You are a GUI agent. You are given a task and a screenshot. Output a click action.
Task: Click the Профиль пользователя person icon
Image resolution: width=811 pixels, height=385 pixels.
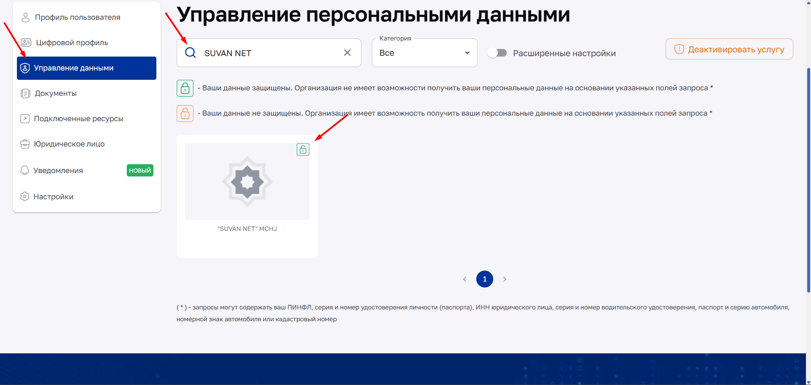pos(25,17)
